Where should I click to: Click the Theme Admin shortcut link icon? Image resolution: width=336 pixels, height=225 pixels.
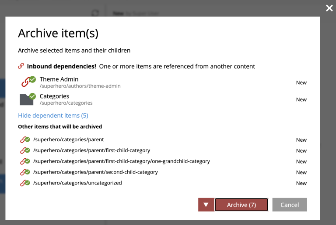(x=27, y=82)
